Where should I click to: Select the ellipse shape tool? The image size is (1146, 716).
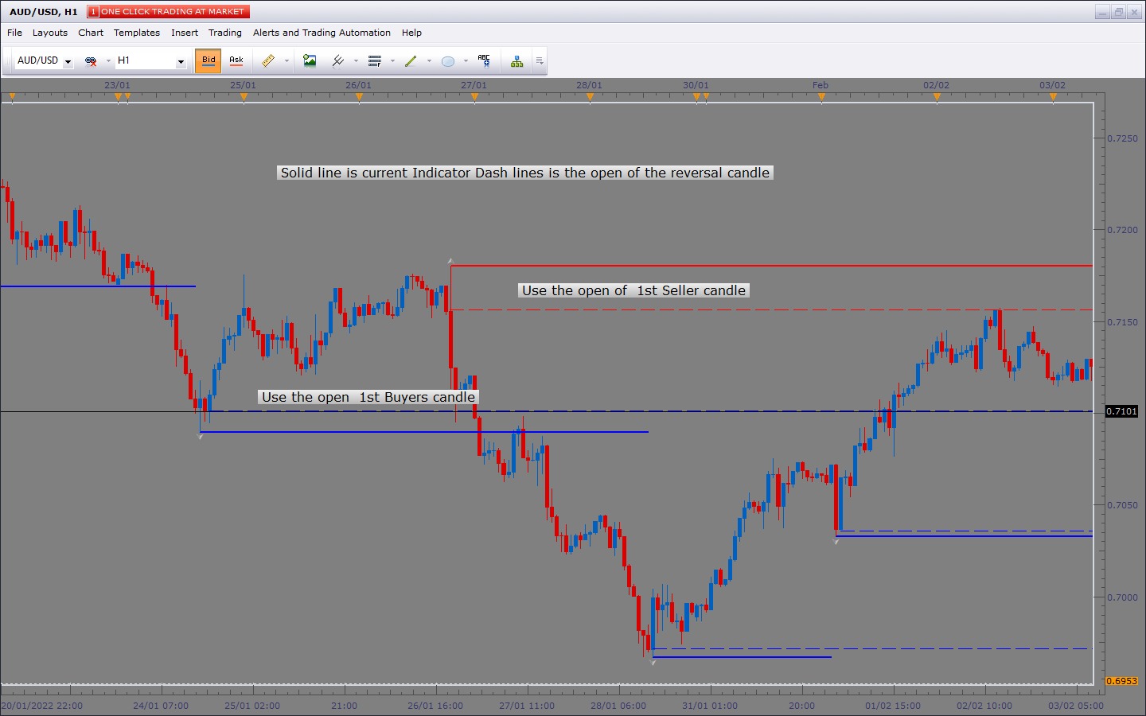pos(448,61)
